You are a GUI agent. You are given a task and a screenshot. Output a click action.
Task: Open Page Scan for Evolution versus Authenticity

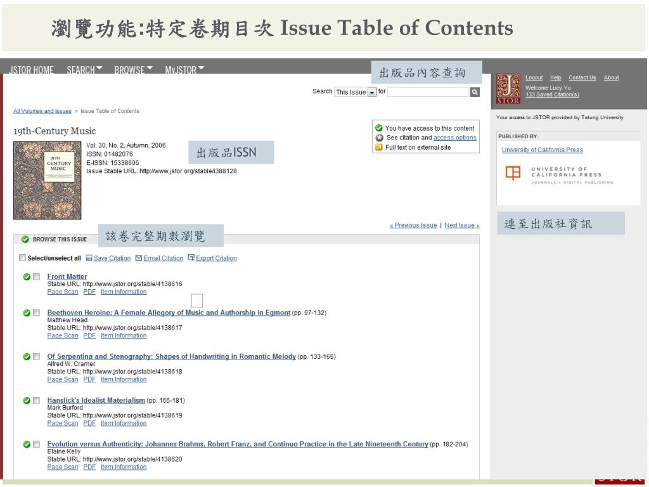point(63,467)
